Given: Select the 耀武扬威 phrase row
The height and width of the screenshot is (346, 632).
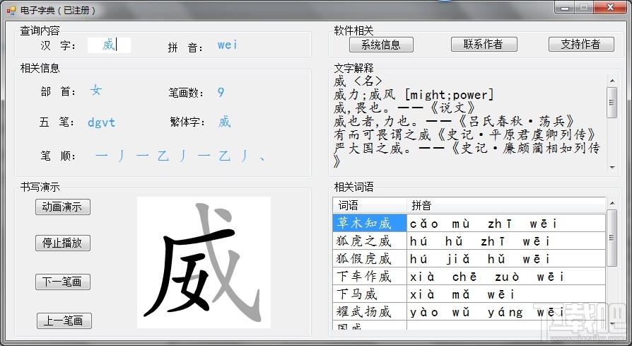Looking at the screenshot, I should [x=469, y=312].
